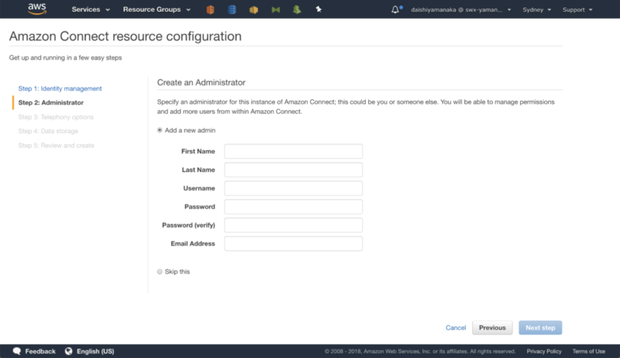The width and height of the screenshot is (620, 358).
Task: Click into the Password (verify) field
Action: click(294, 225)
